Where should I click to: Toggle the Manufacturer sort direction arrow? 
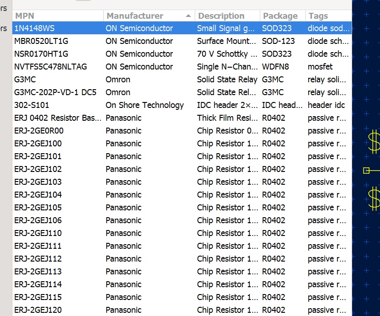(x=188, y=16)
